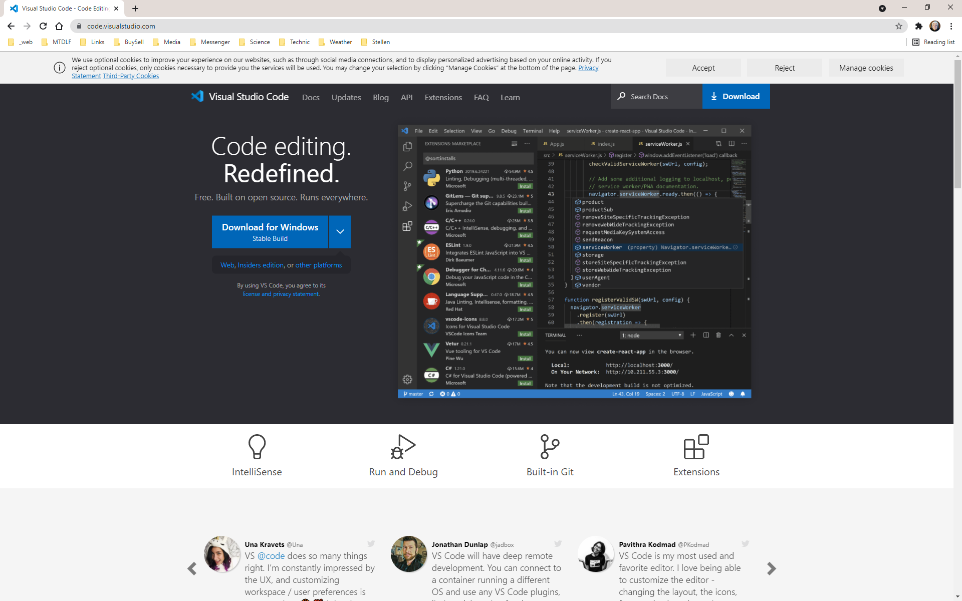The width and height of the screenshot is (962, 601).
Task: Click Twitter bird on Jonathan Dunlap's tweet
Action: coord(558,544)
